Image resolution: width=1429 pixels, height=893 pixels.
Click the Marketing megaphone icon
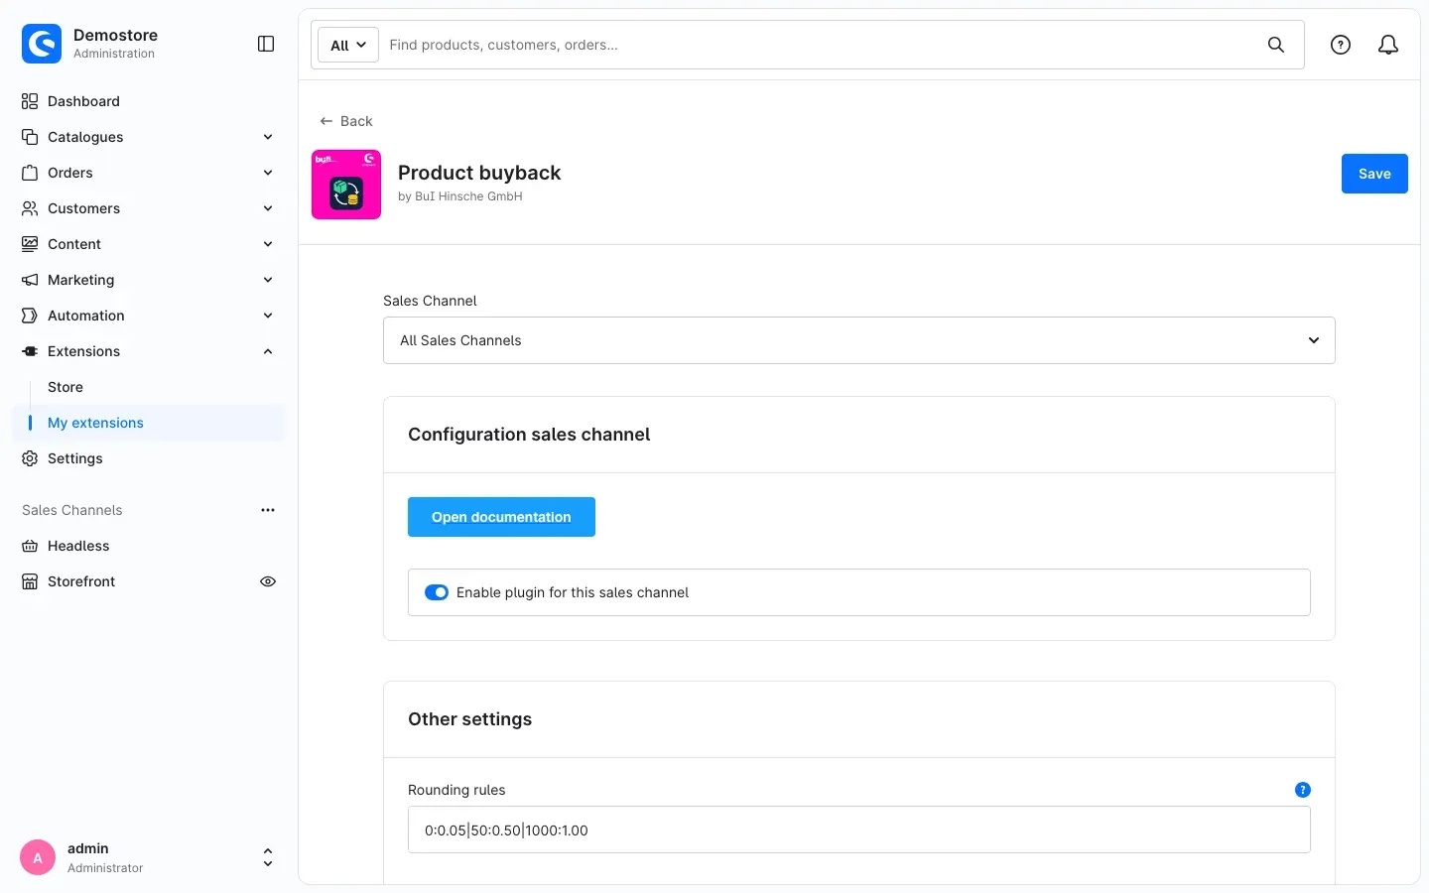tap(30, 280)
